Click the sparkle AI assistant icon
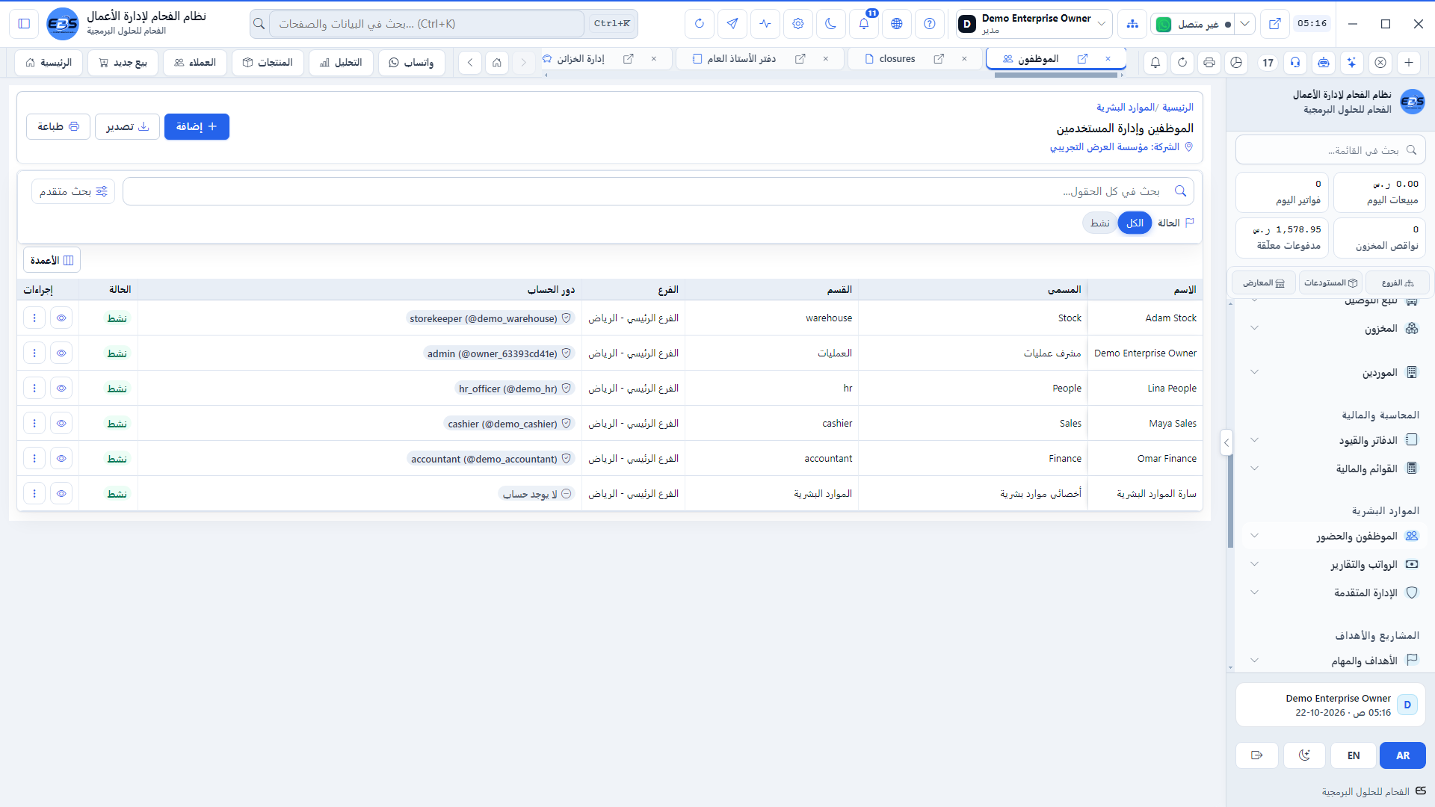The width and height of the screenshot is (1435, 807). (x=1352, y=63)
